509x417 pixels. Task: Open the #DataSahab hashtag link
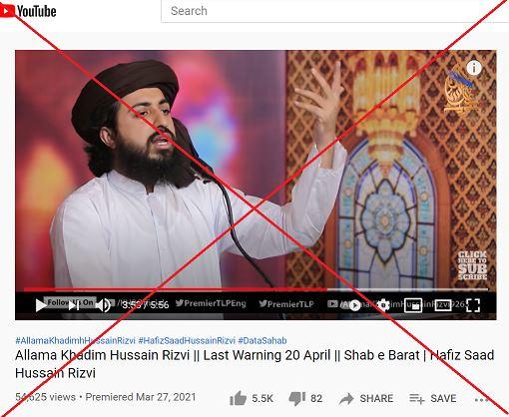pyautogui.click(x=262, y=340)
